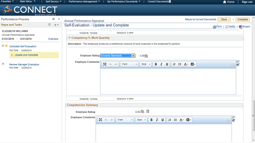
Task: Collapse toolbar of Summary comments editor
Action: coord(229,120)
